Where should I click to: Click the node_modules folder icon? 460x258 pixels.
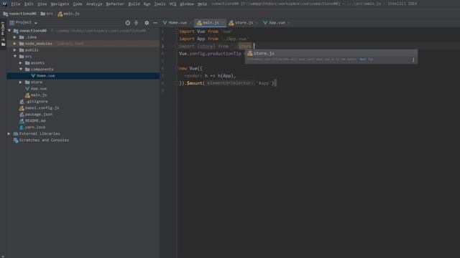tap(22, 44)
